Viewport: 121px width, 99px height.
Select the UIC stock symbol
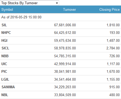4,64
